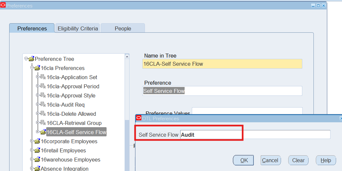
Task: Click the 16cla-Approval Period node icon
Action: click(x=43, y=87)
